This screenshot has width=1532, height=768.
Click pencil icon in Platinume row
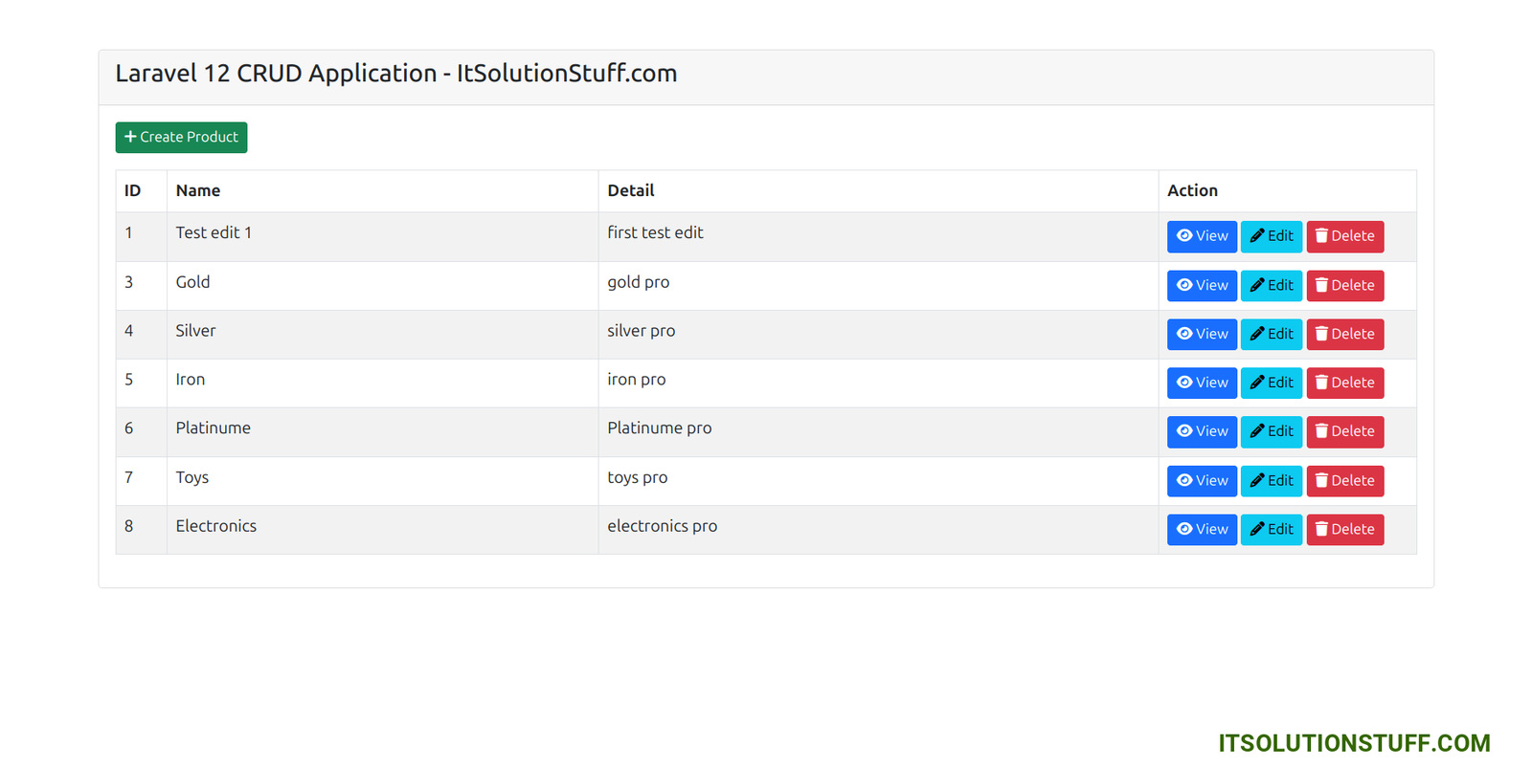[1257, 431]
